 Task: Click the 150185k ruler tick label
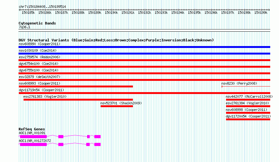pyautogui.click(x=28, y=13)
